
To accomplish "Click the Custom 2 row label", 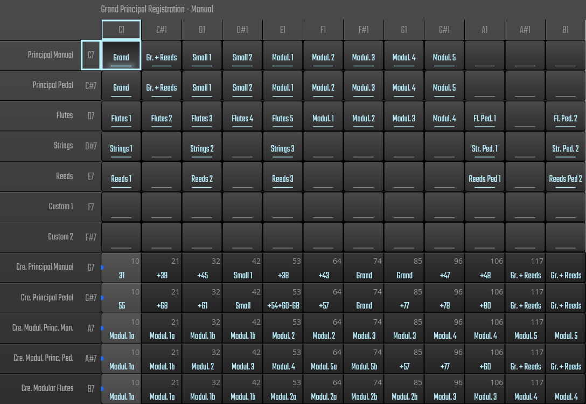I will click(60, 237).
